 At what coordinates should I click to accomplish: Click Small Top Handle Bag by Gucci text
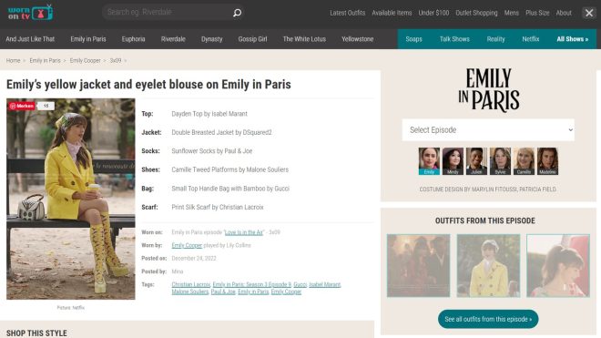tap(230, 189)
